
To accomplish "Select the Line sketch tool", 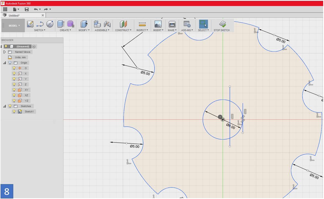I will click(x=40, y=24).
